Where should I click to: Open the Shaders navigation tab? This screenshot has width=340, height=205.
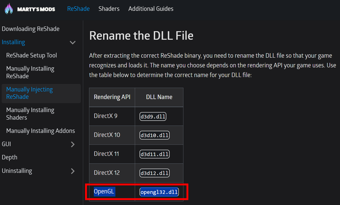tap(109, 9)
